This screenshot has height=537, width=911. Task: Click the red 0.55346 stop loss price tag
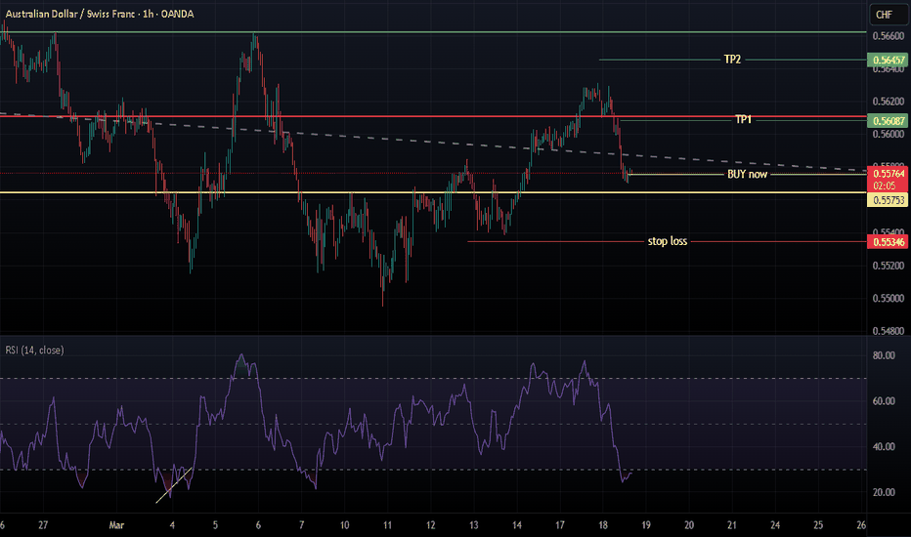(889, 242)
